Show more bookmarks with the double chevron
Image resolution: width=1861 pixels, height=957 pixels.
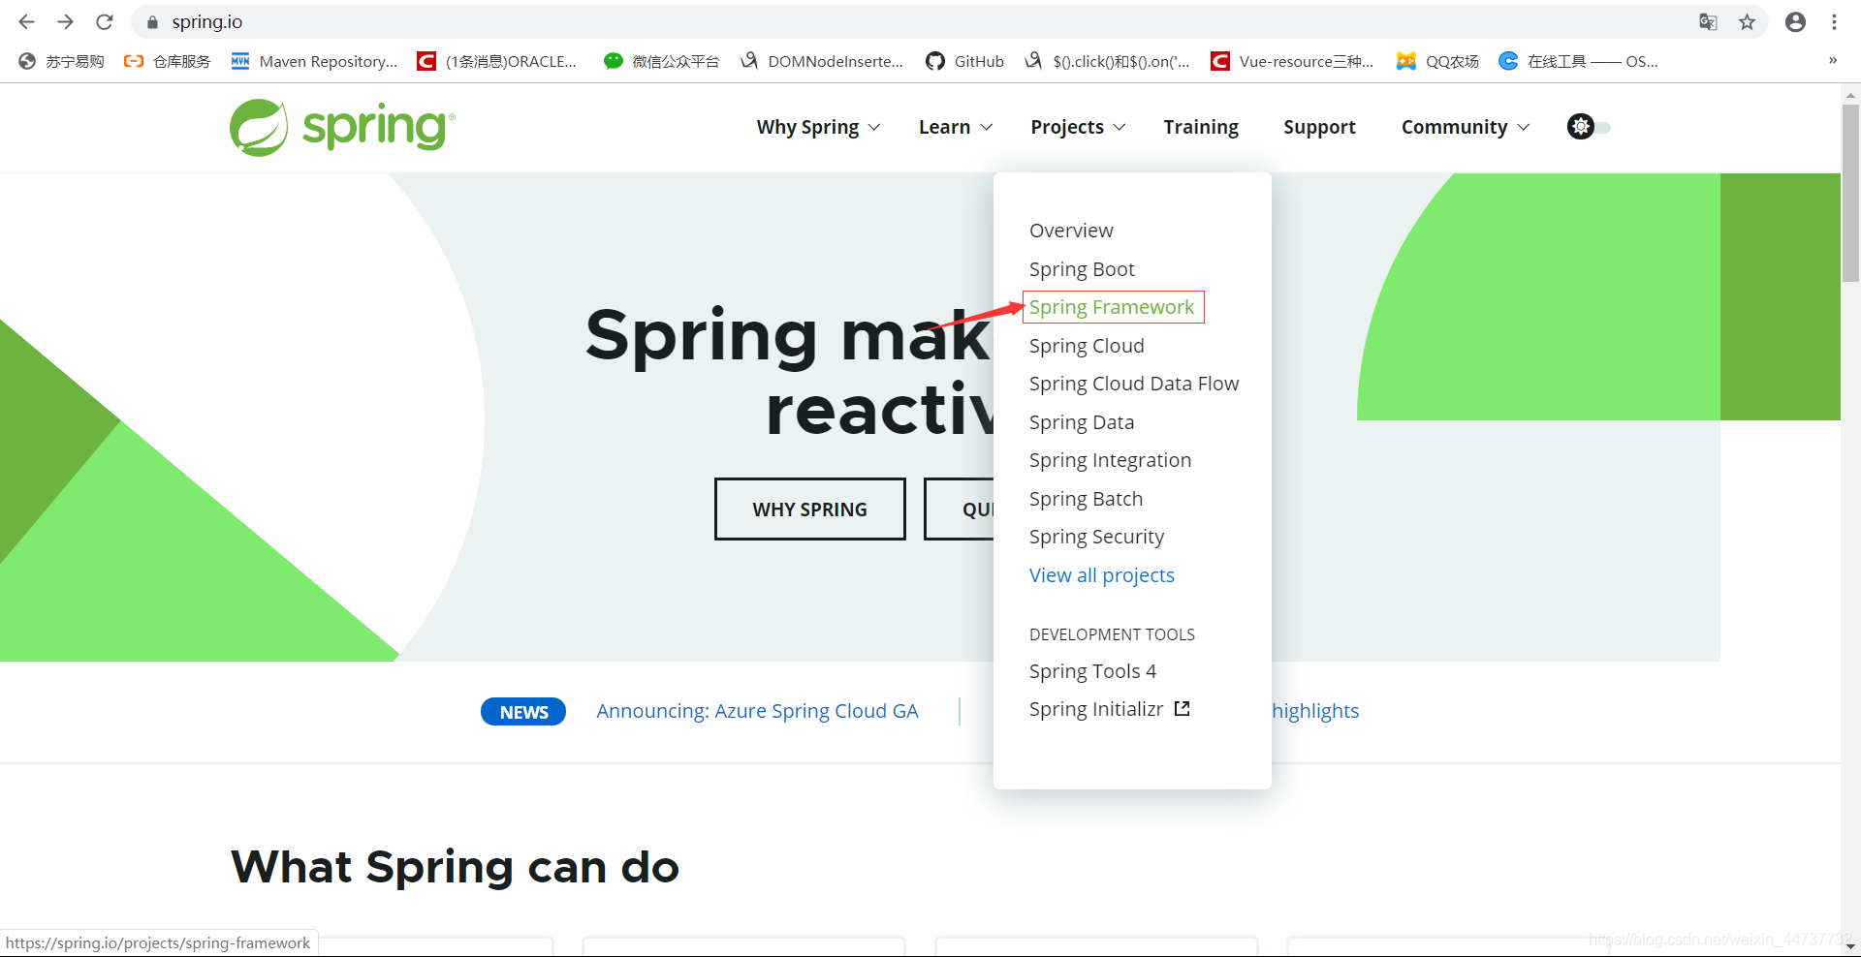tap(1833, 60)
